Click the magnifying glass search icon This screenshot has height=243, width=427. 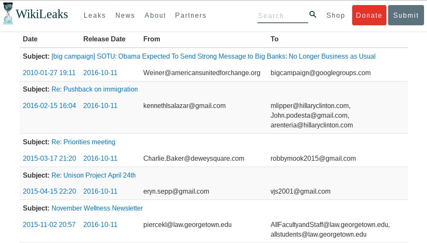pyautogui.click(x=313, y=15)
